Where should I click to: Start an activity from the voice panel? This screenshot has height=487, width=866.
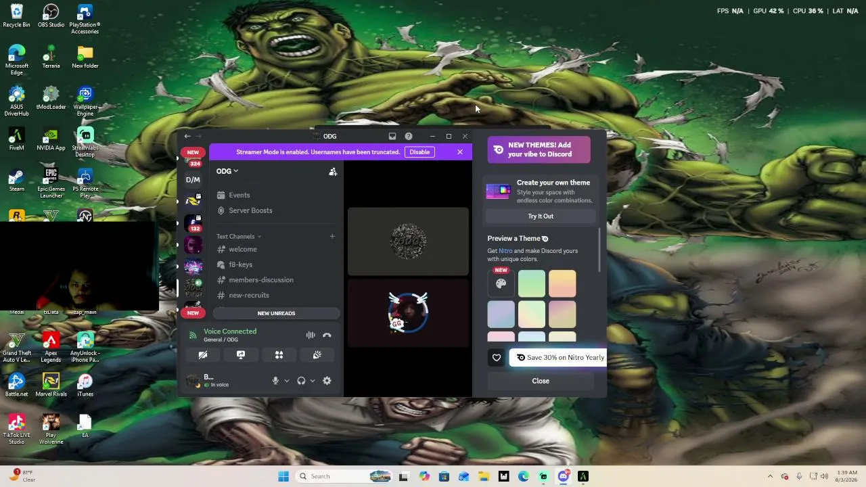[279, 355]
